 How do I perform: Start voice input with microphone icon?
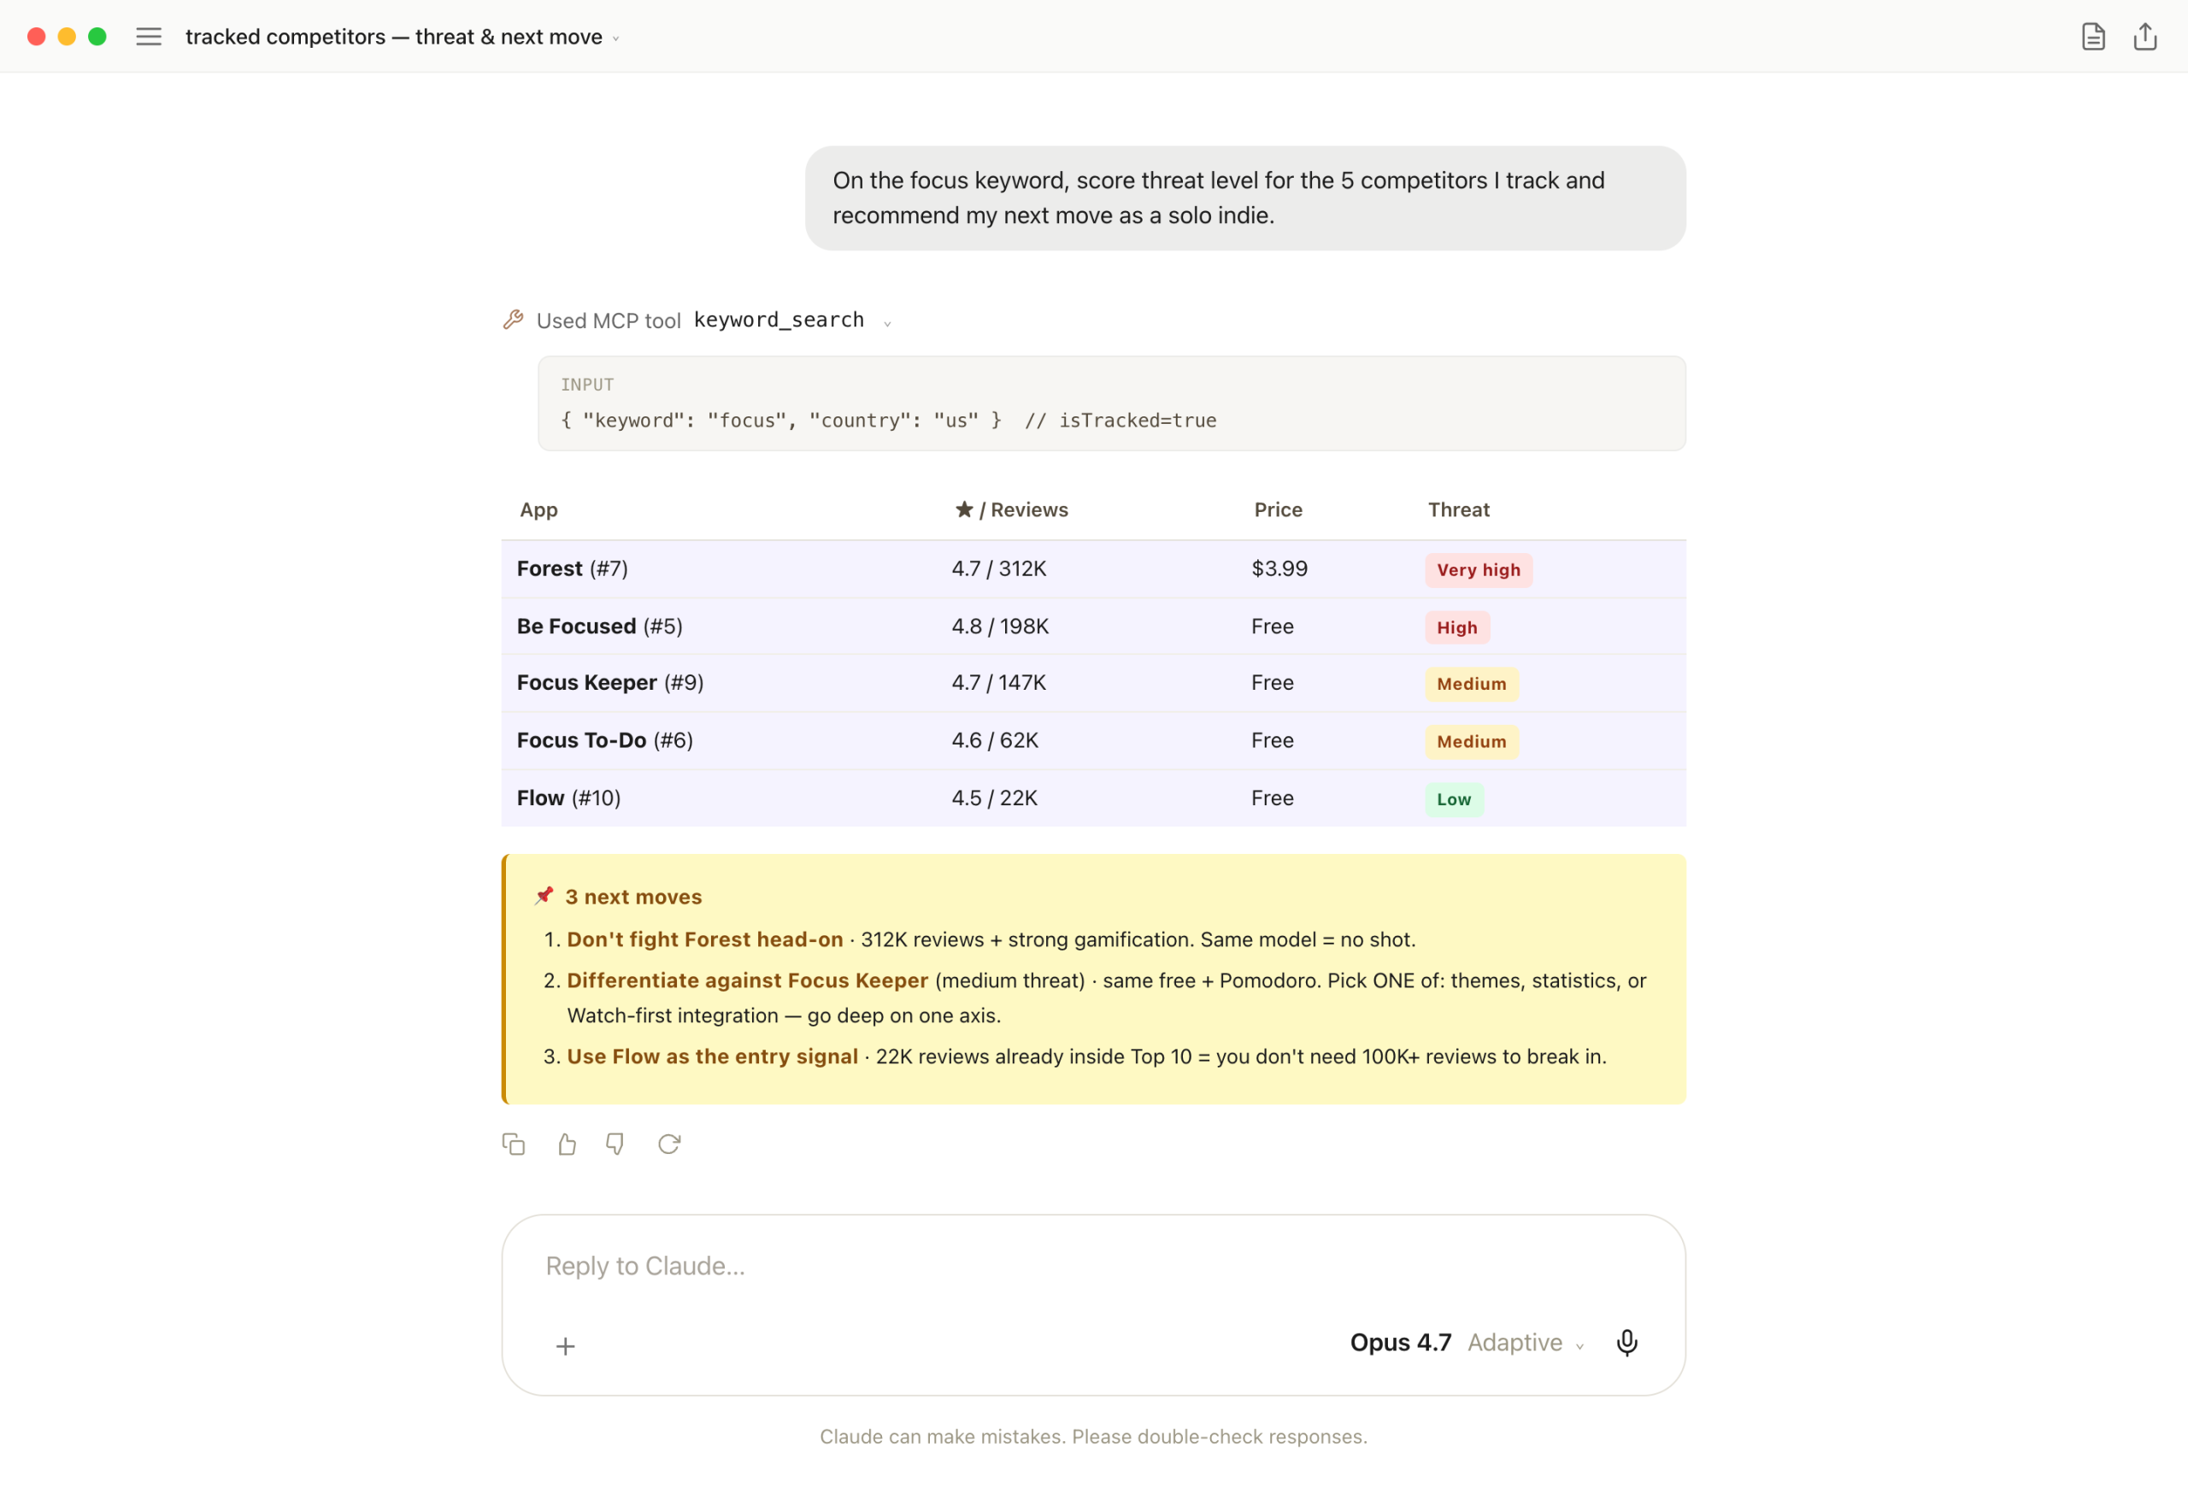[1626, 1343]
